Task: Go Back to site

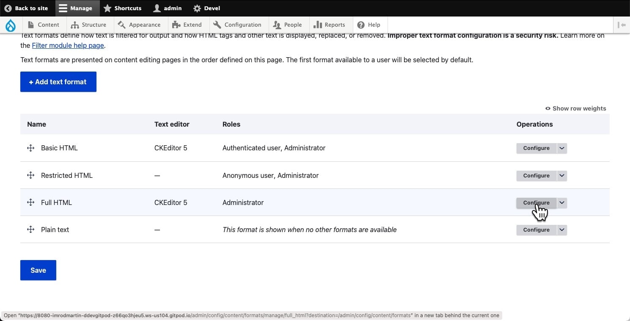Action: point(26,8)
